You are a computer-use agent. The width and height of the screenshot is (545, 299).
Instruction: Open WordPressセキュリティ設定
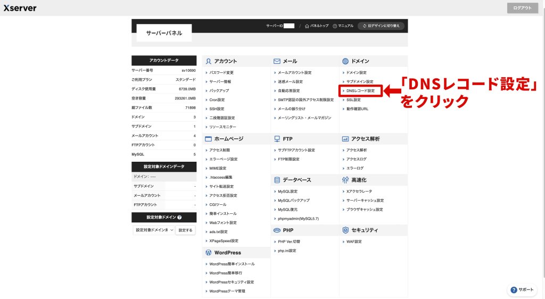click(x=232, y=282)
